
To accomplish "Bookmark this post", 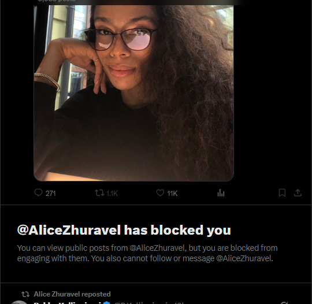I will pos(282,192).
